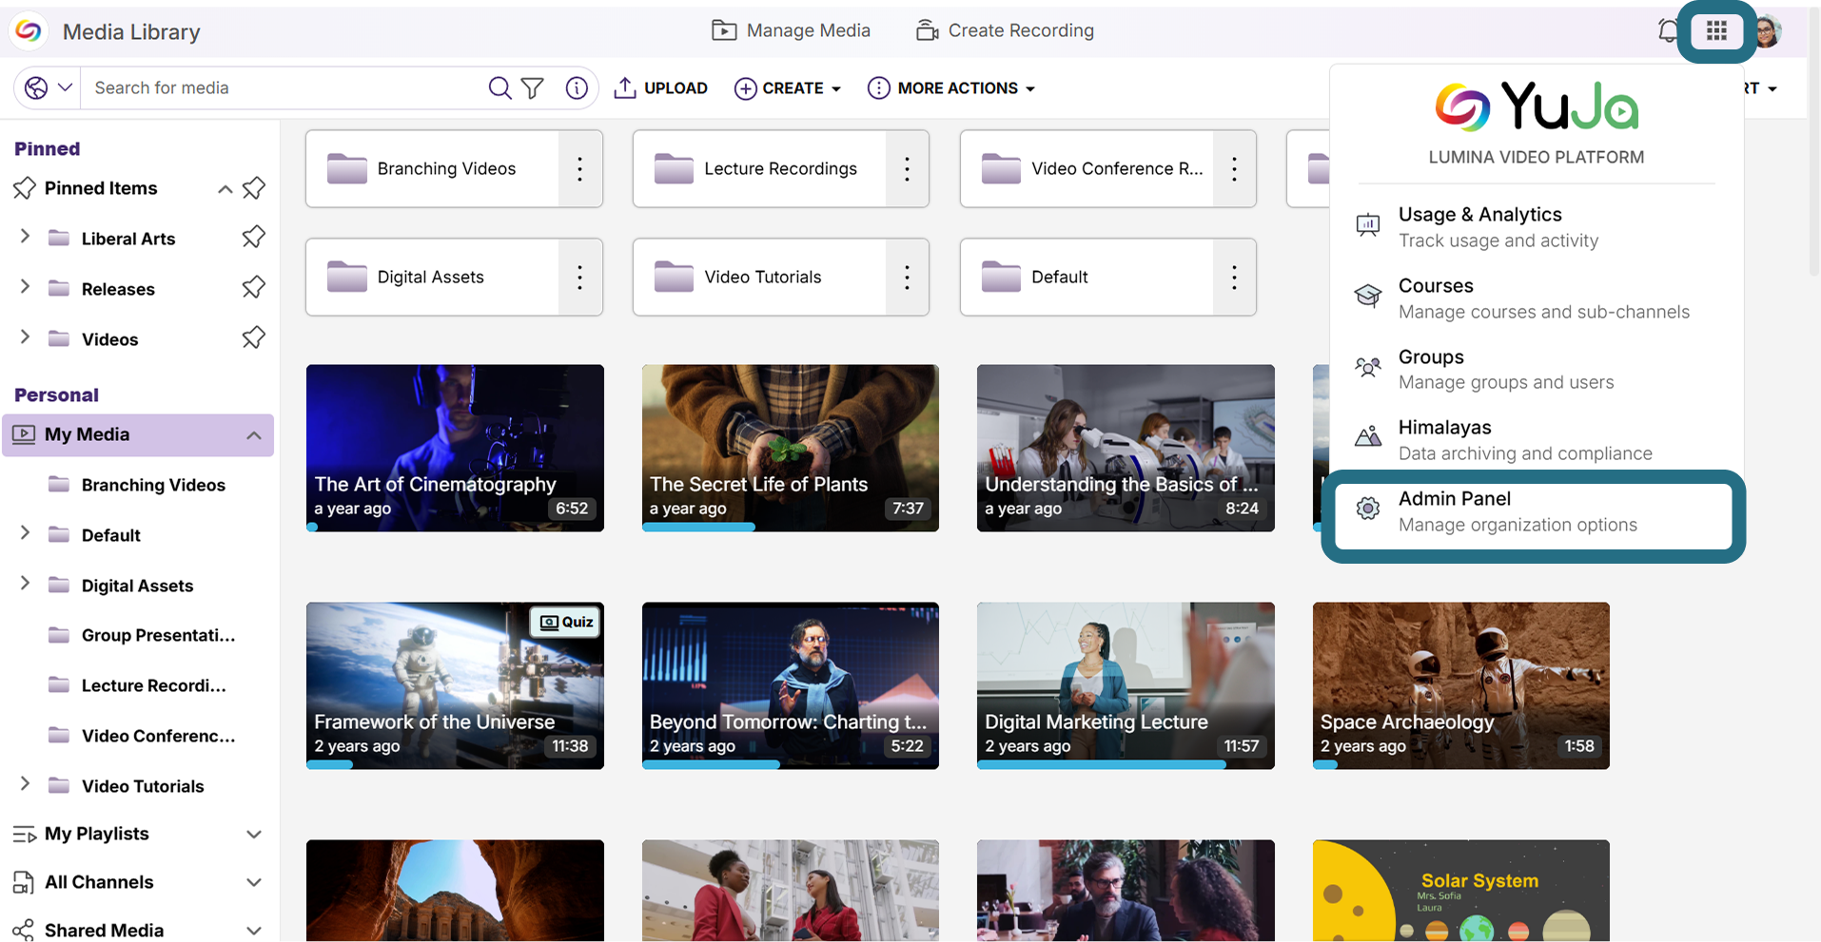Click the Shared Media share icon
The width and height of the screenshot is (1821, 942).
pos(24,930)
